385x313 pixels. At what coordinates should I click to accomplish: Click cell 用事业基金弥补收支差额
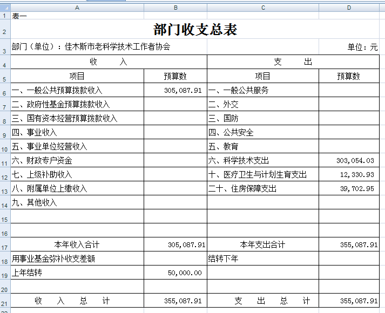[77, 258]
